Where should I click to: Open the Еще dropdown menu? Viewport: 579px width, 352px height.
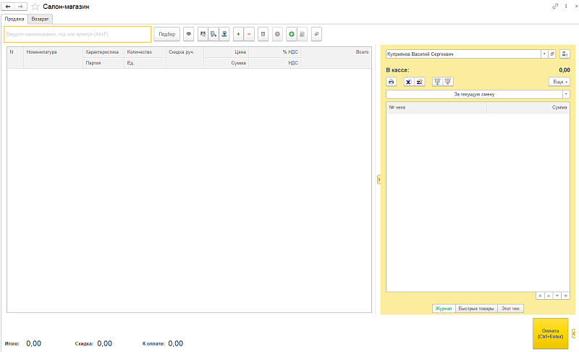pyautogui.click(x=559, y=82)
